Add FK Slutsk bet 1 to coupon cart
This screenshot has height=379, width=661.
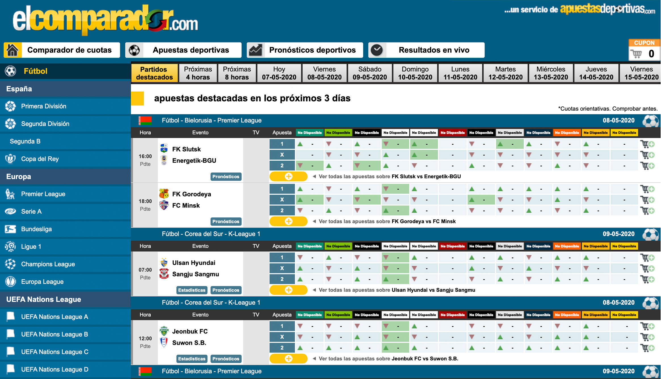(647, 144)
